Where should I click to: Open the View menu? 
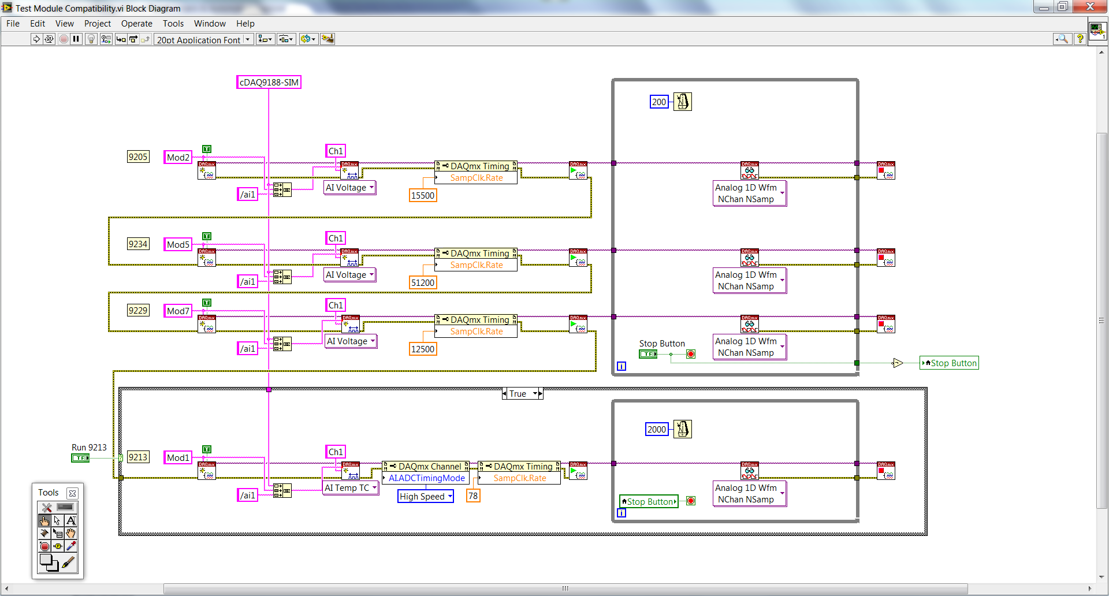pyautogui.click(x=65, y=23)
